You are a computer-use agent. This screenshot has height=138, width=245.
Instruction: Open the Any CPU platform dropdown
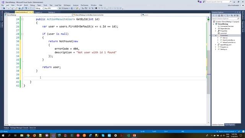51,8
